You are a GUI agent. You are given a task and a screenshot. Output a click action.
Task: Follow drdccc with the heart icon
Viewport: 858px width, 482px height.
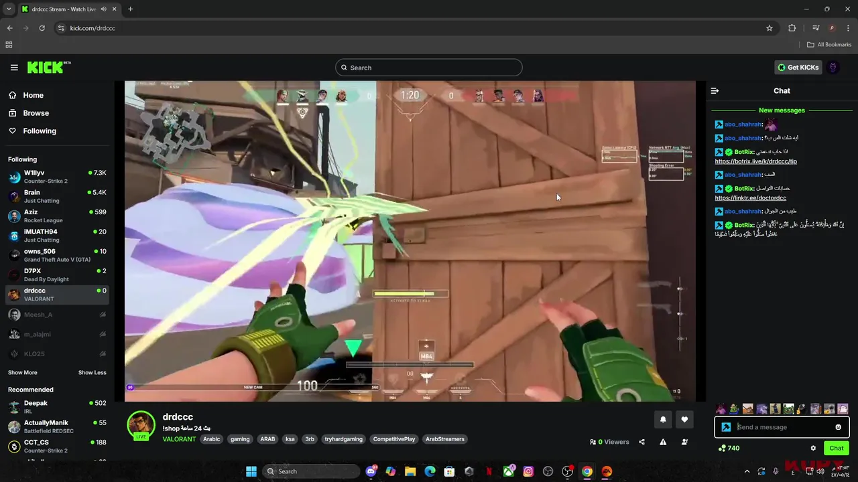click(684, 420)
